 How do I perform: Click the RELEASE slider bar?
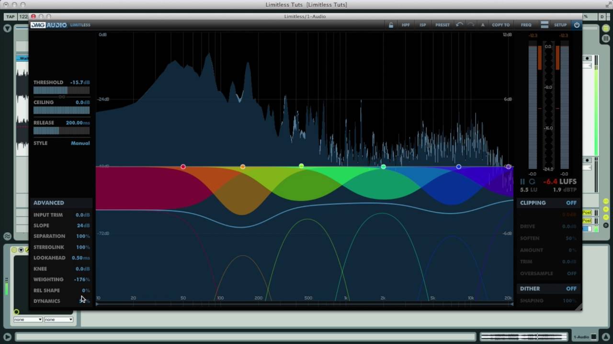point(61,130)
